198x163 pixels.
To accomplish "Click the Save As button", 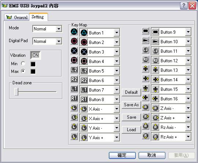I will click(131, 105).
